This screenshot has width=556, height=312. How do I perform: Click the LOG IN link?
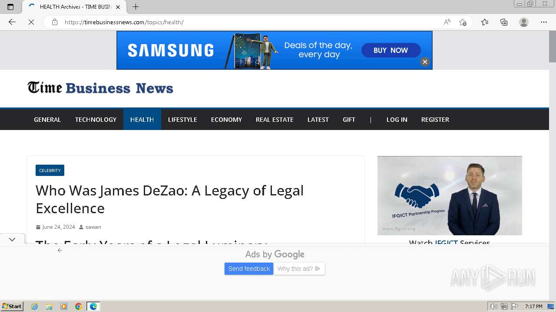click(397, 120)
